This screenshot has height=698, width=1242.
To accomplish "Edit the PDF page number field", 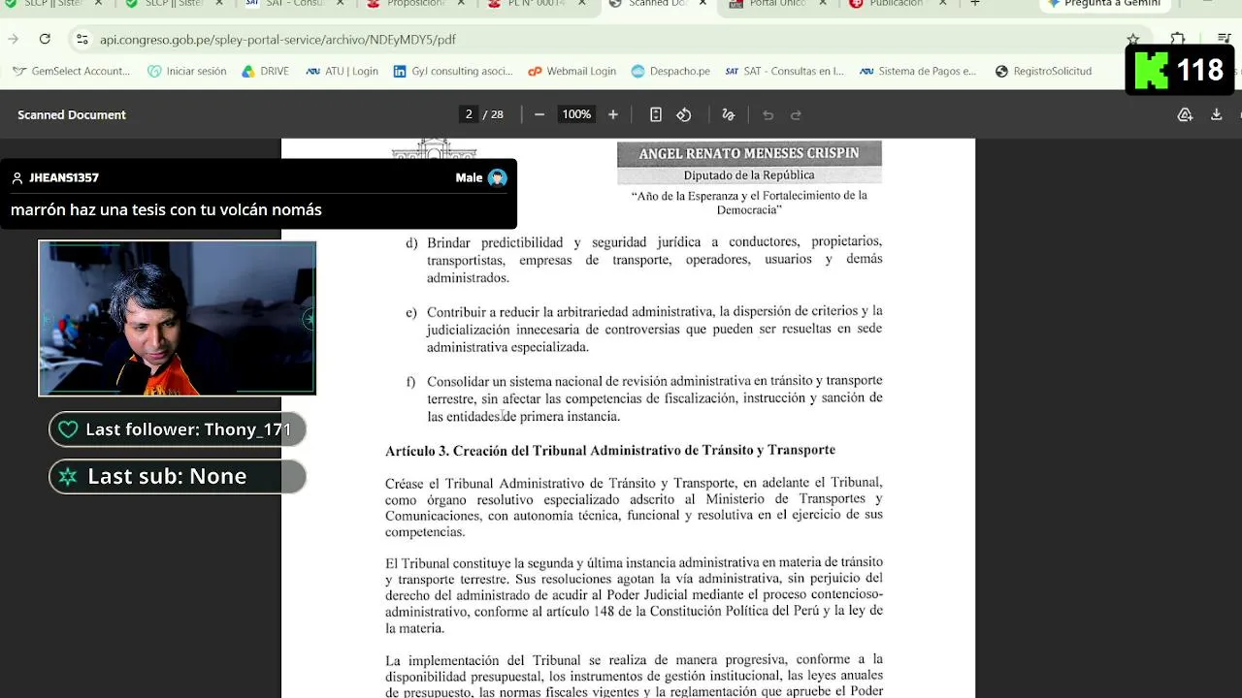I will (x=469, y=114).
